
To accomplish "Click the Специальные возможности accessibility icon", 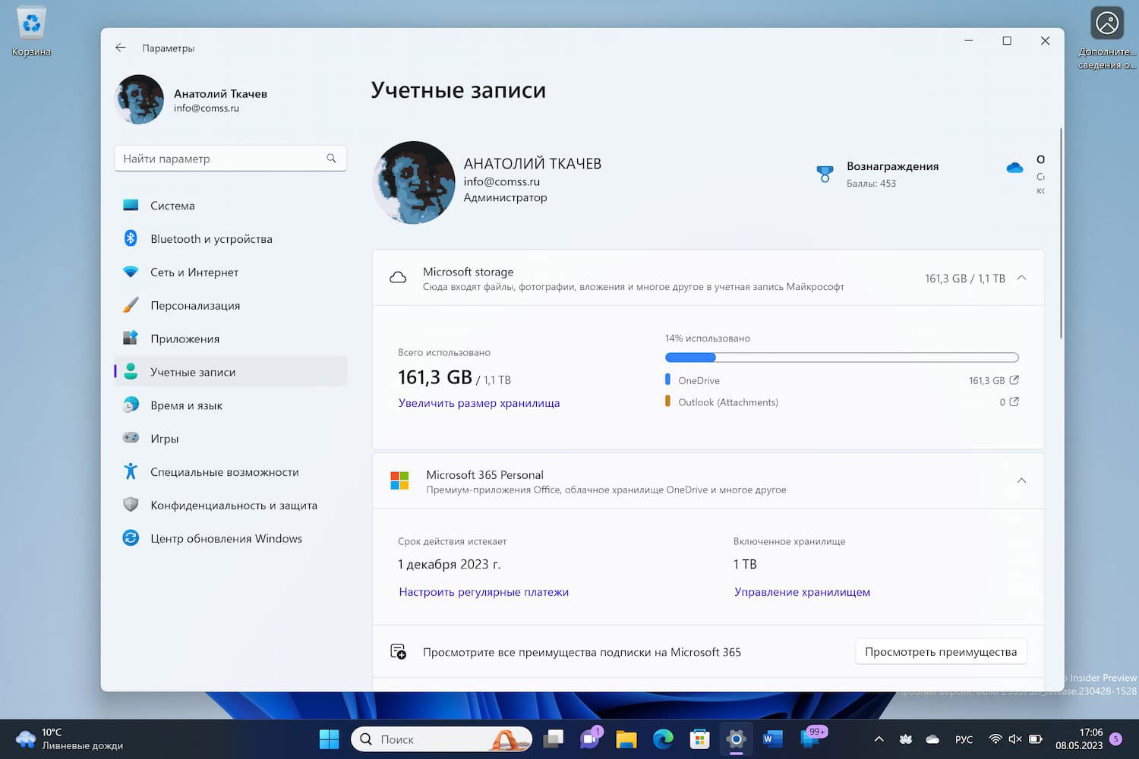I will (x=131, y=471).
